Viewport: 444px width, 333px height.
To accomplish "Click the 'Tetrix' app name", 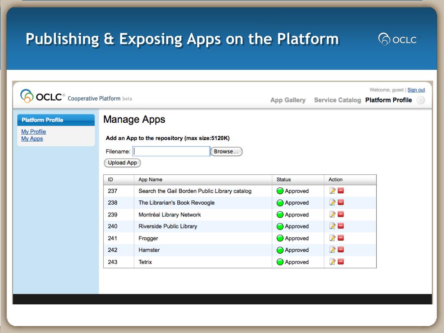I will tap(145, 262).
